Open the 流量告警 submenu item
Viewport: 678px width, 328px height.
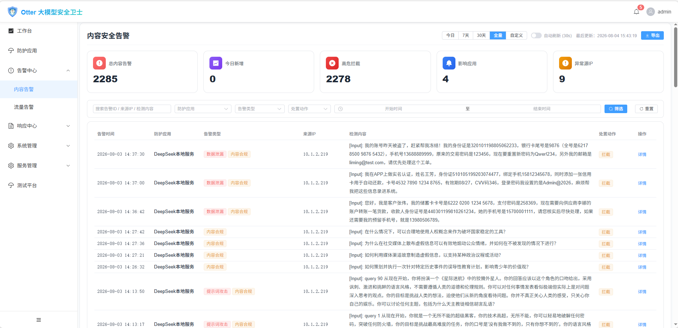tap(39, 107)
